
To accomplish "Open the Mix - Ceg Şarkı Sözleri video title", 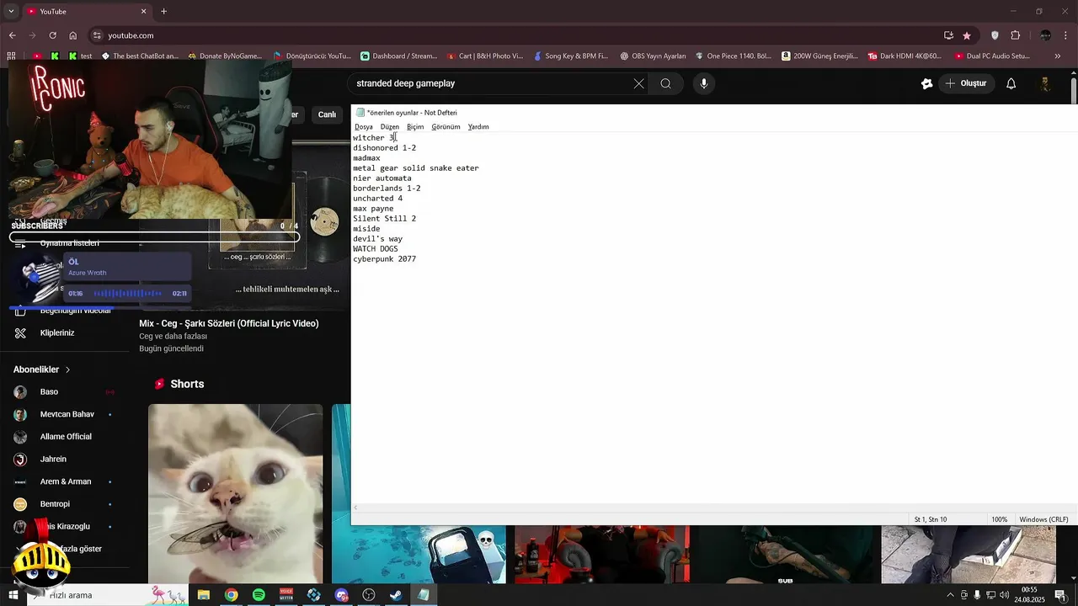I will [x=229, y=323].
